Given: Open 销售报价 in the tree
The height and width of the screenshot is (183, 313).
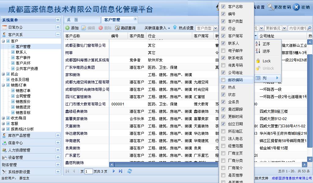Looking at the screenshot, I should pos(23,102).
